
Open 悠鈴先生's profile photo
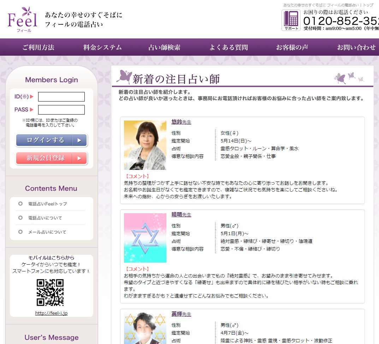(x=145, y=145)
